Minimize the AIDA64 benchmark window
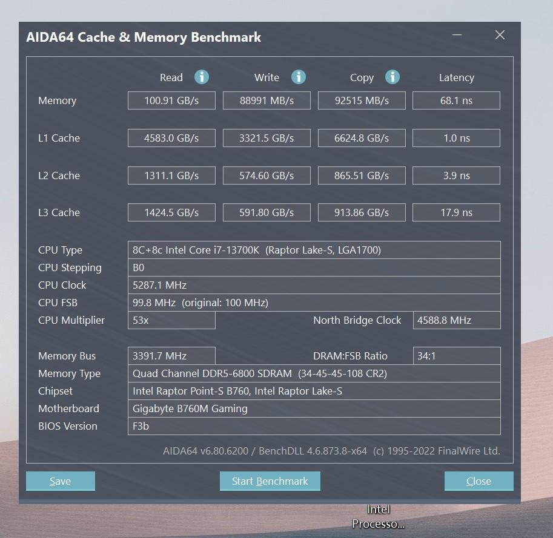This screenshot has width=553, height=538. (x=457, y=35)
